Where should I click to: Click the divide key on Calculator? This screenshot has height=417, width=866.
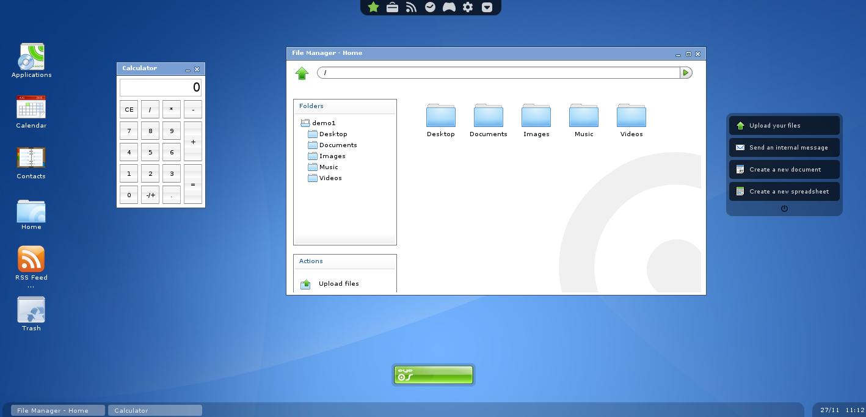click(x=150, y=110)
